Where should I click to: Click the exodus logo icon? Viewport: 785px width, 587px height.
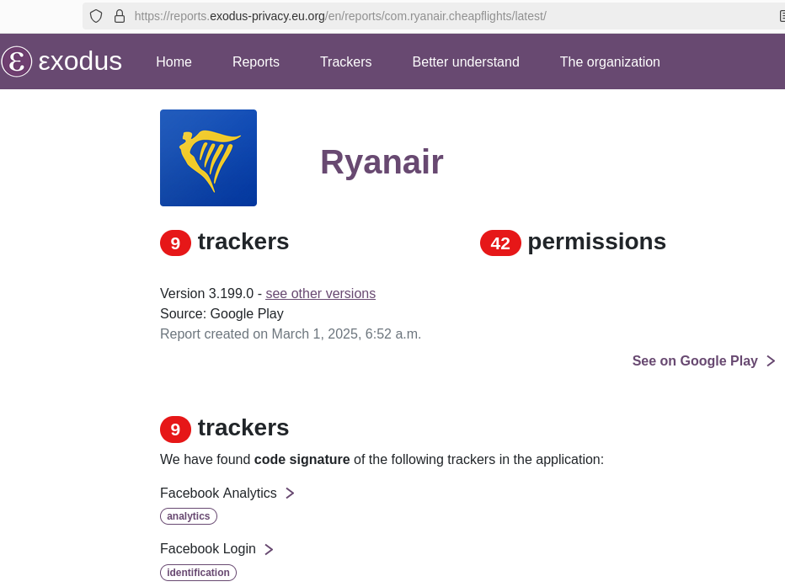click(17, 61)
